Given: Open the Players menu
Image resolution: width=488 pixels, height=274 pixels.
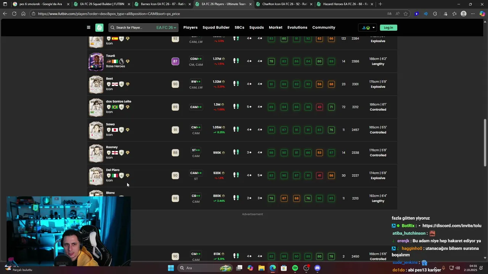Looking at the screenshot, I should [x=190, y=27].
